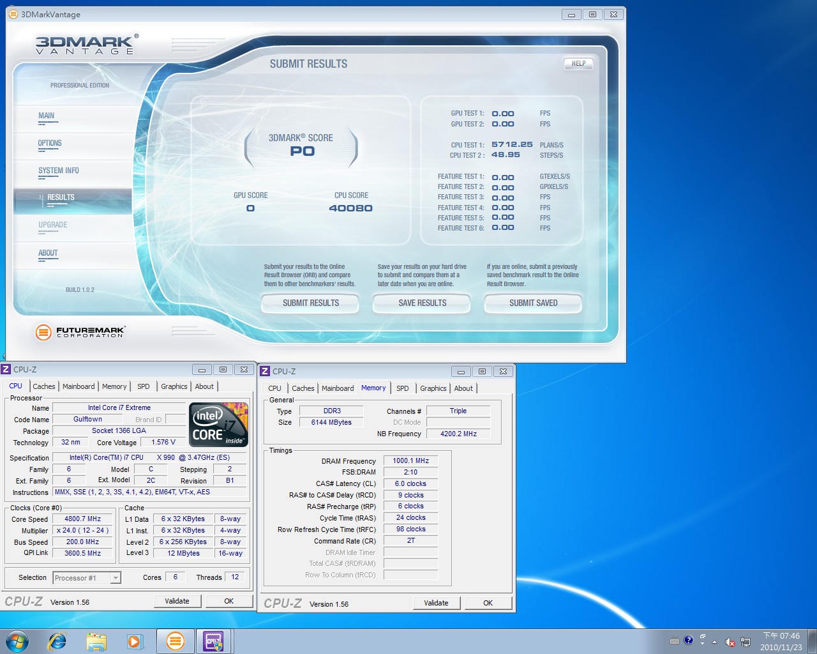Switch to Memory tab in left CPU-Z
Viewport: 817px width, 654px height.
pyautogui.click(x=114, y=386)
